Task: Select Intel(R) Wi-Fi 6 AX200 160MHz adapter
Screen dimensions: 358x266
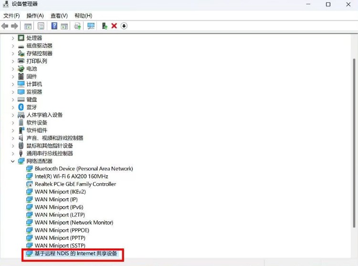Action: click(x=71, y=177)
